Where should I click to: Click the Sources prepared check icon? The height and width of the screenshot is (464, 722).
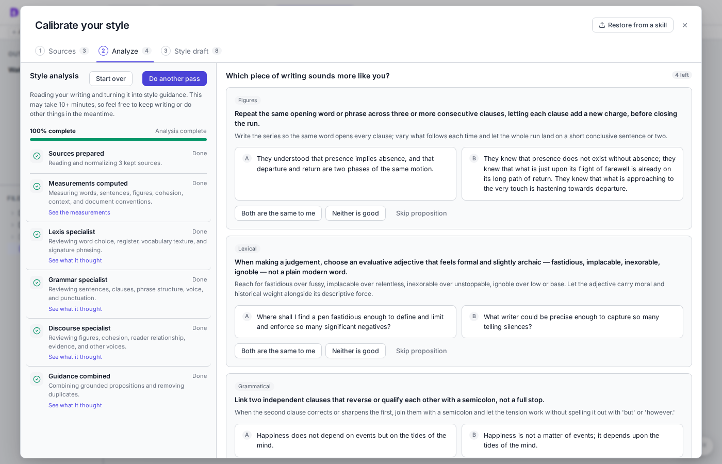tap(37, 156)
